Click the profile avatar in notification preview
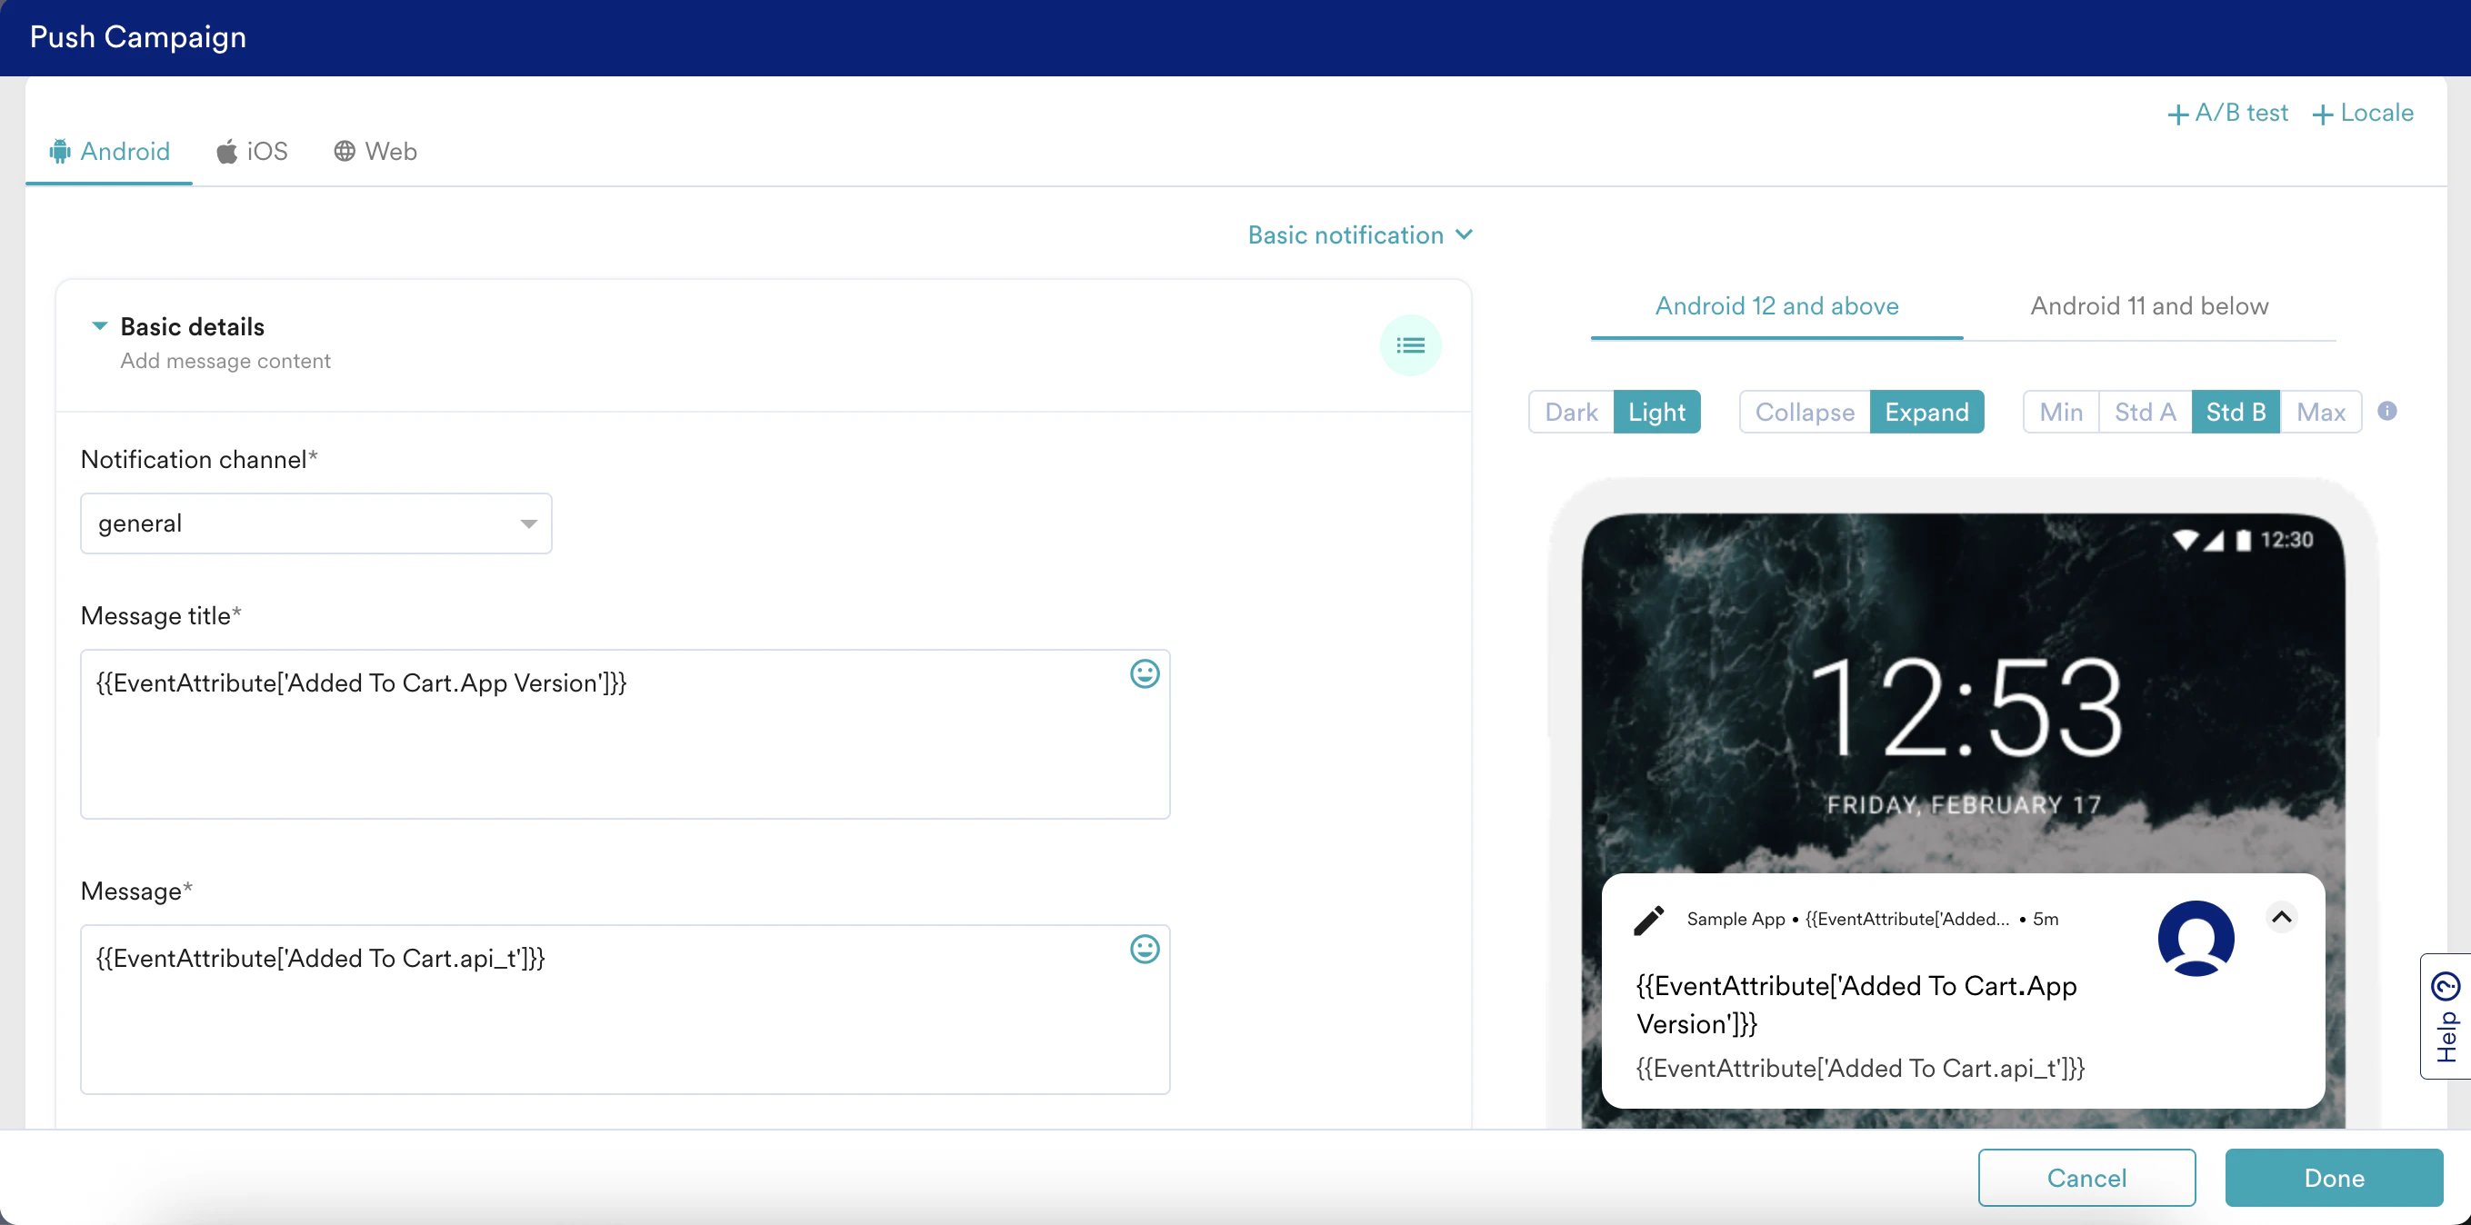This screenshot has width=2471, height=1225. [2195, 938]
